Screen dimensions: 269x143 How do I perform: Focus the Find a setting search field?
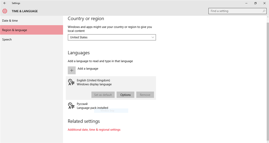(237, 11)
